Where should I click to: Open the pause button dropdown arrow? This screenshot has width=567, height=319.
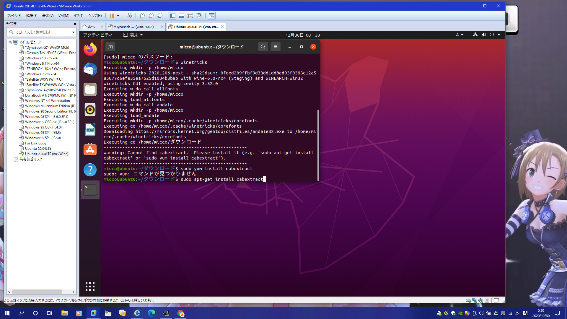click(x=118, y=16)
